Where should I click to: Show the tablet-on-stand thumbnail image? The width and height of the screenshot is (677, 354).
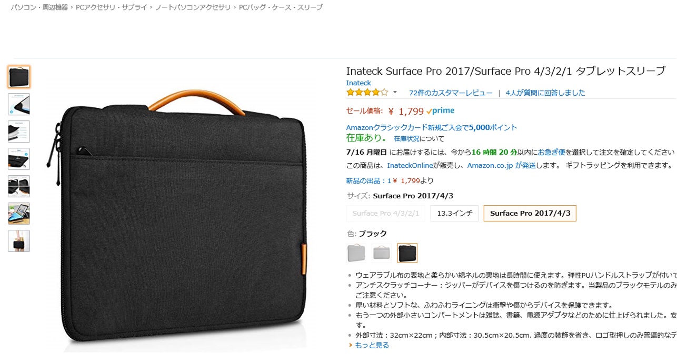pos(19,214)
